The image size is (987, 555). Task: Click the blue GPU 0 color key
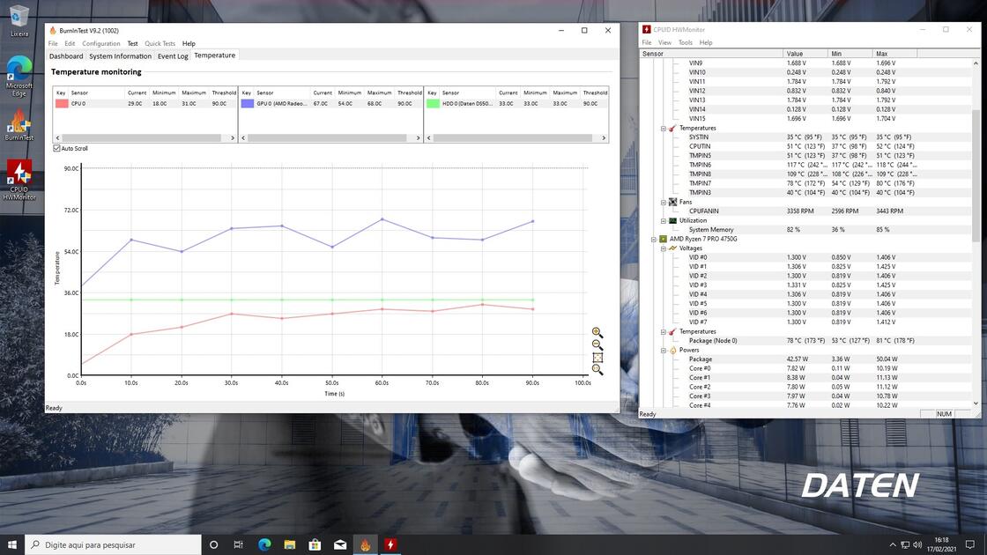click(x=248, y=103)
